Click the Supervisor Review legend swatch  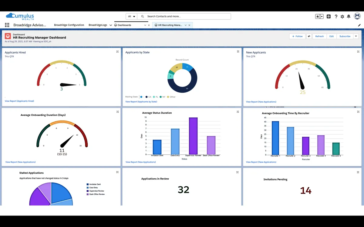tap(88, 191)
